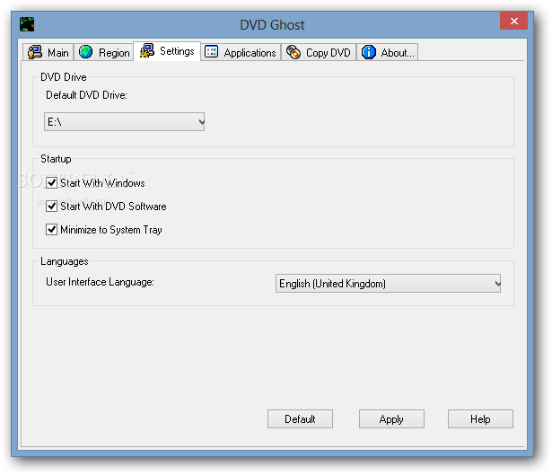
Task: Open the Copy DVD tab
Action: (x=319, y=52)
